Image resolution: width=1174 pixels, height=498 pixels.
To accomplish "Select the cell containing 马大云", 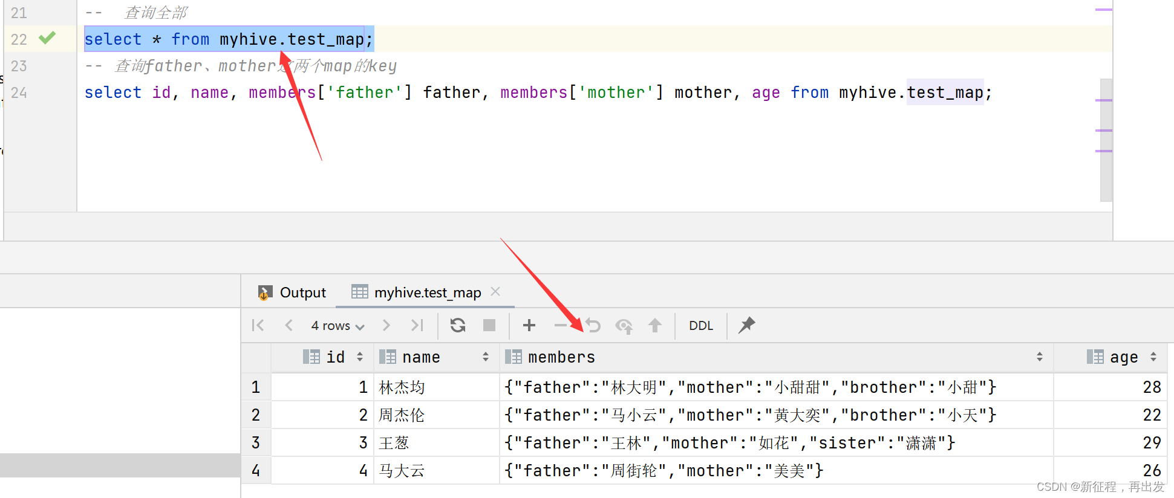I will (437, 470).
